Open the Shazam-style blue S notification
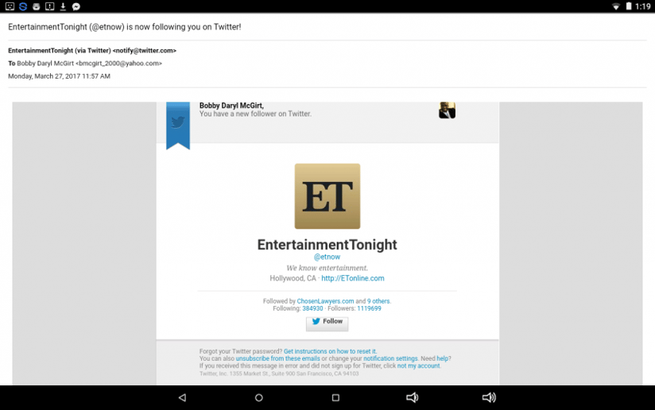Screen dimensions: 655x410 coord(23,6)
